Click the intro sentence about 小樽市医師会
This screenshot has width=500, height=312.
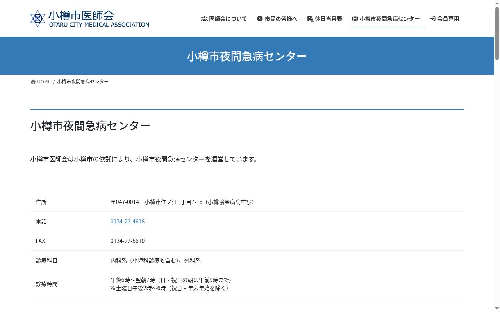tap(144, 159)
